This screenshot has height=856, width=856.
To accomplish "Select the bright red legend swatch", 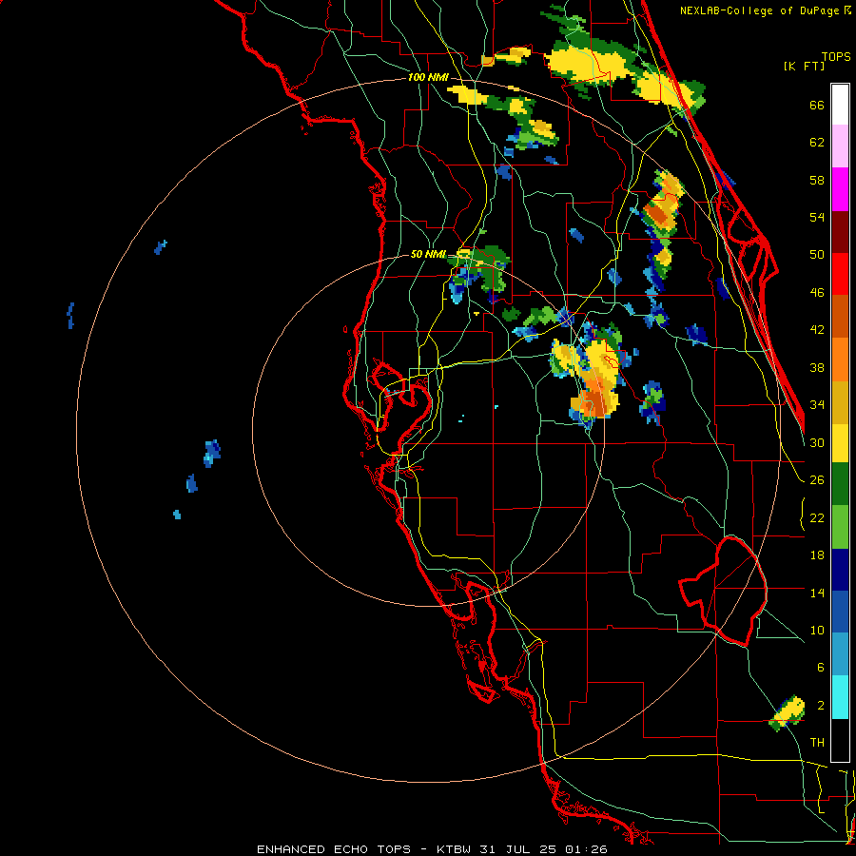I will pyautogui.click(x=840, y=274).
